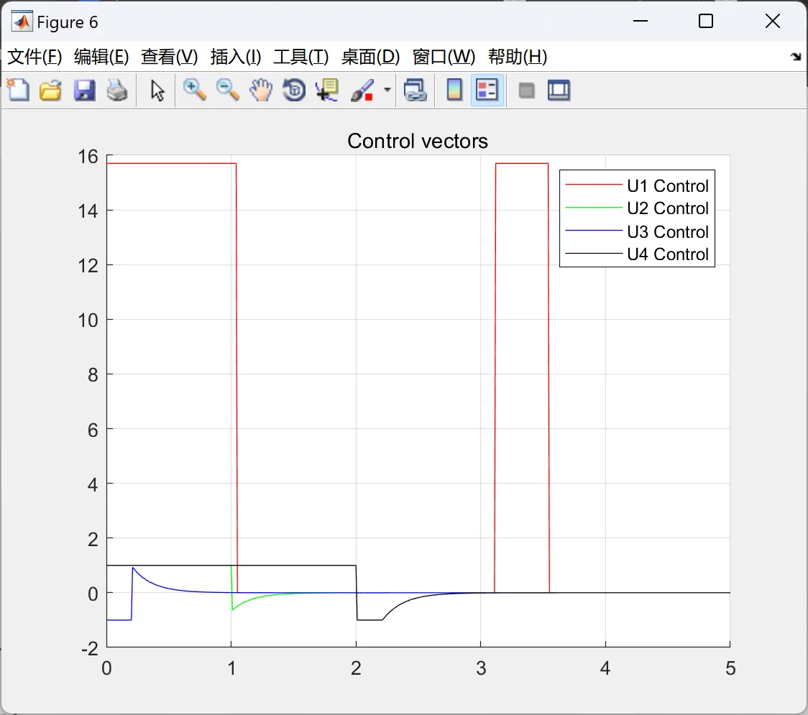Open the 工具(T) menu
This screenshot has height=715, width=808.
coord(301,57)
